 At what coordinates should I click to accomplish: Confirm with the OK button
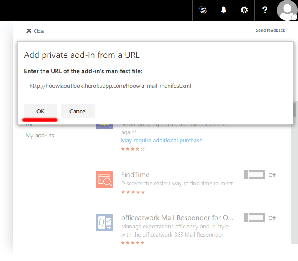tap(41, 111)
